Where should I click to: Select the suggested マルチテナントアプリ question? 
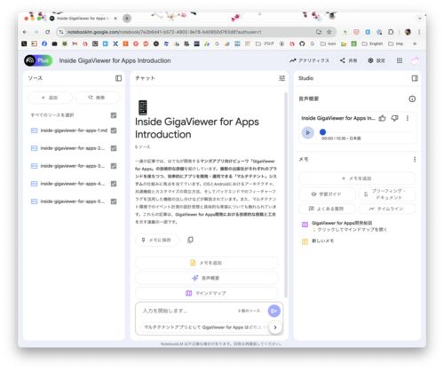point(204,328)
